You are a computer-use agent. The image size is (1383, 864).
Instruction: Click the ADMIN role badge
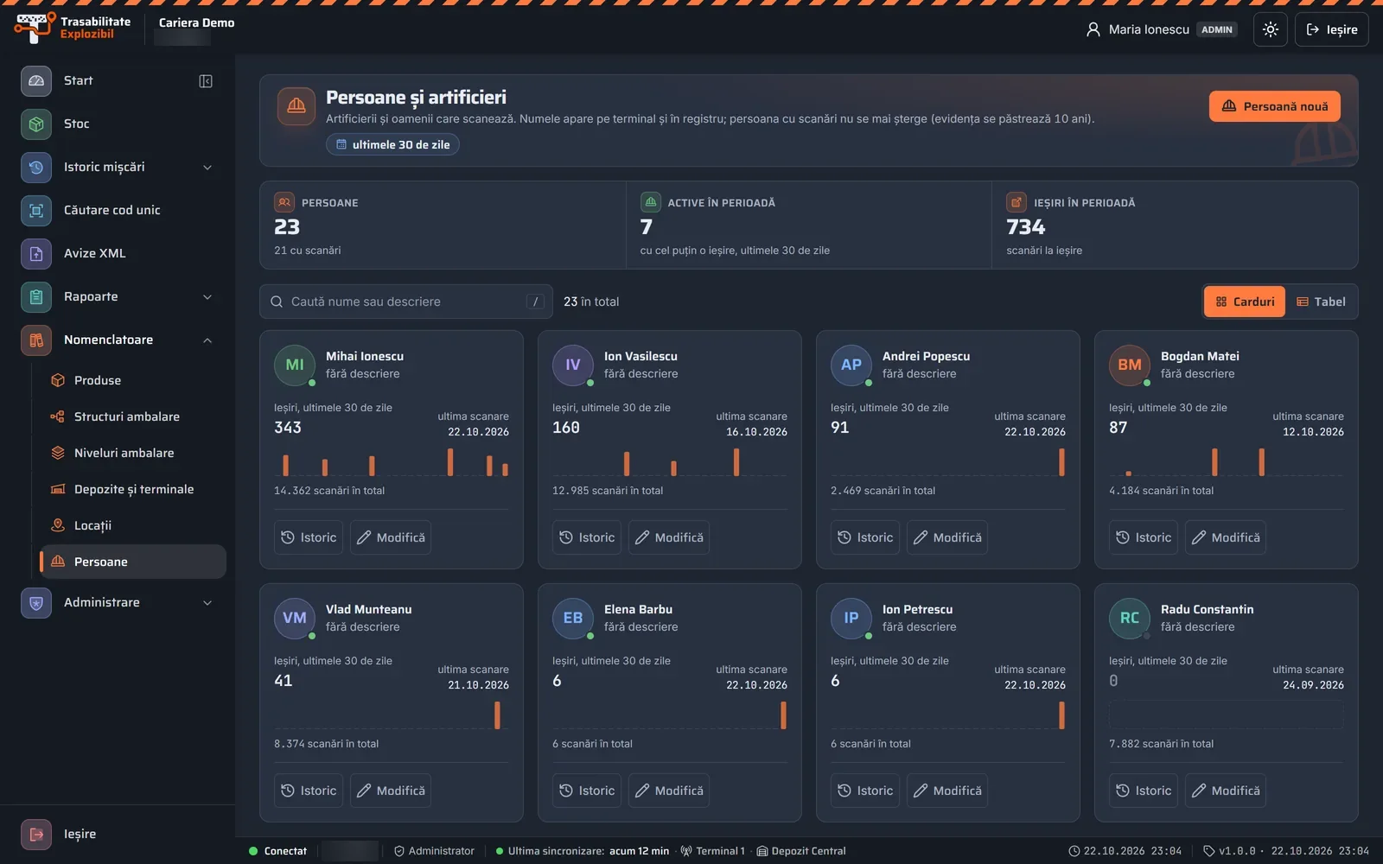(1217, 29)
